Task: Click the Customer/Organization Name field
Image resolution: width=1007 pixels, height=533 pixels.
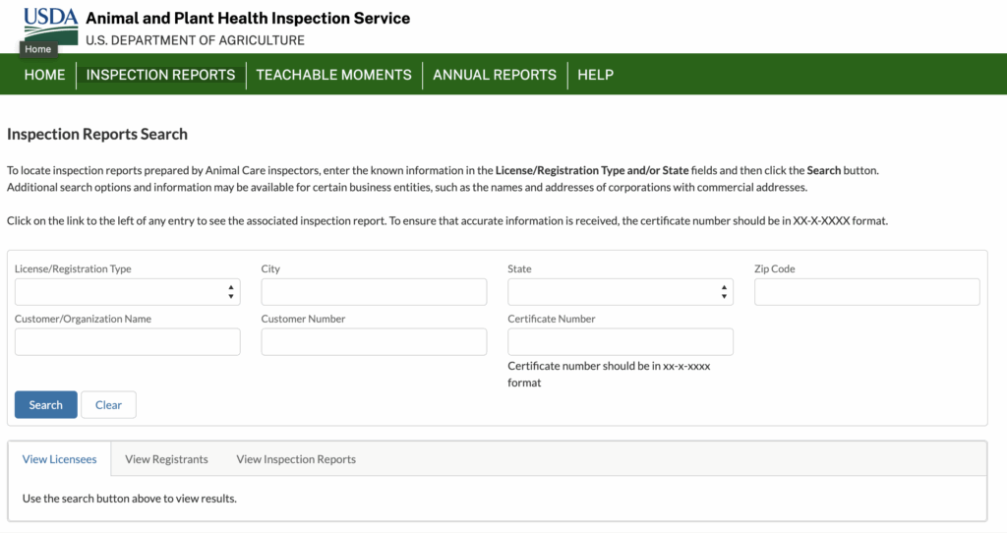Action: tap(128, 342)
